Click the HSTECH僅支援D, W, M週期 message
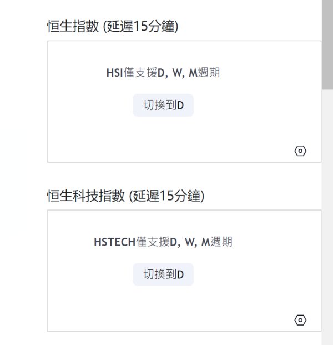The height and width of the screenshot is (345, 333). tap(163, 242)
